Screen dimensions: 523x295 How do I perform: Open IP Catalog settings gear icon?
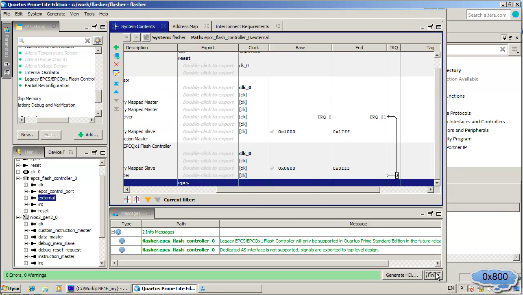pyautogui.click(x=98, y=41)
